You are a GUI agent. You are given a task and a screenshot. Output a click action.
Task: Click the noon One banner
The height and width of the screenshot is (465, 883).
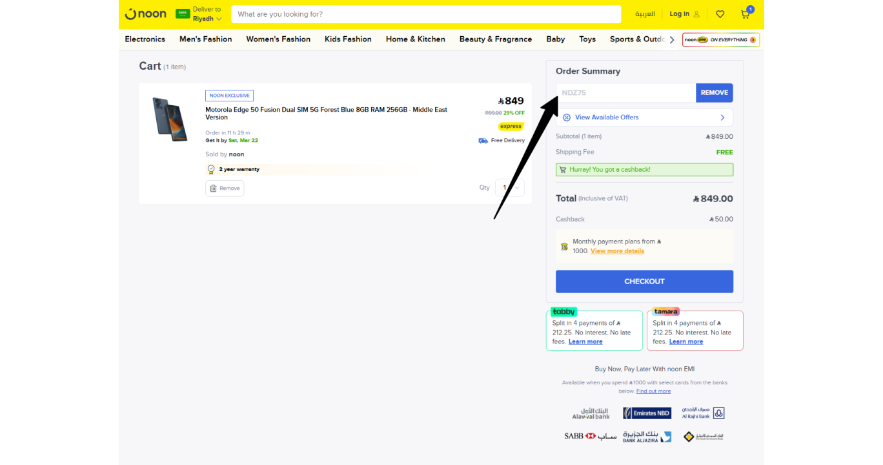(721, 40)
